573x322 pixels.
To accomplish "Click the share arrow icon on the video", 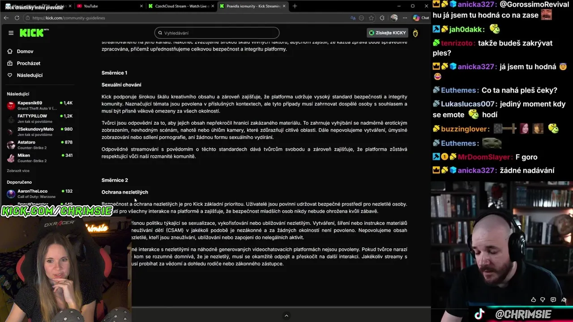I will (x=564, y=300).
